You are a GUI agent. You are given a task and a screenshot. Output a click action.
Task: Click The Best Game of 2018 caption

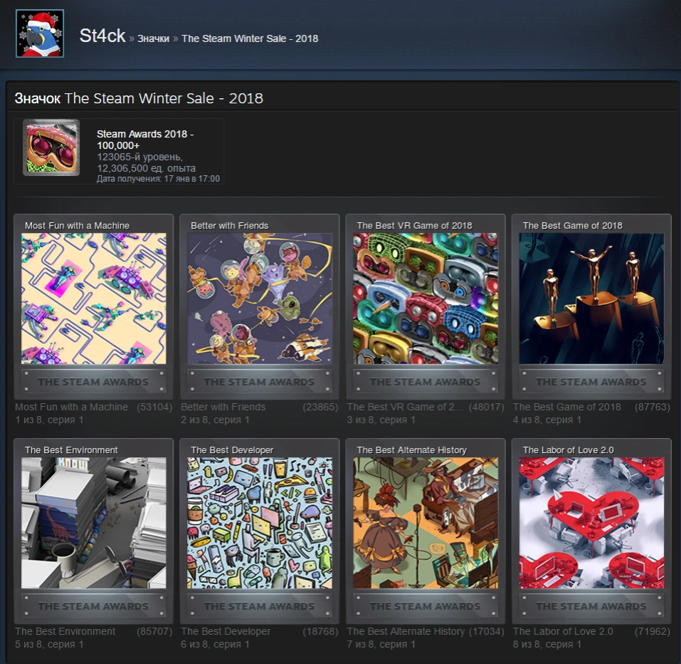[x=566, y=407]
